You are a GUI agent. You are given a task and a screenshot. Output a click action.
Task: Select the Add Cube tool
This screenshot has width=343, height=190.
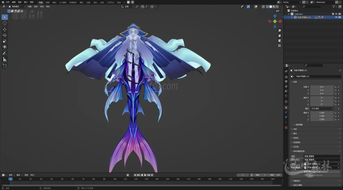(5, 66)
